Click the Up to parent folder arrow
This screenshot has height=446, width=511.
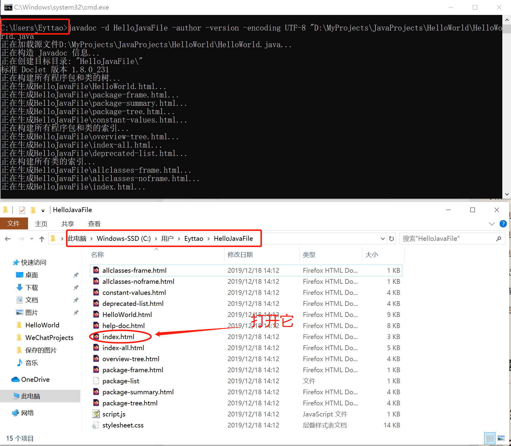point(42,238)
